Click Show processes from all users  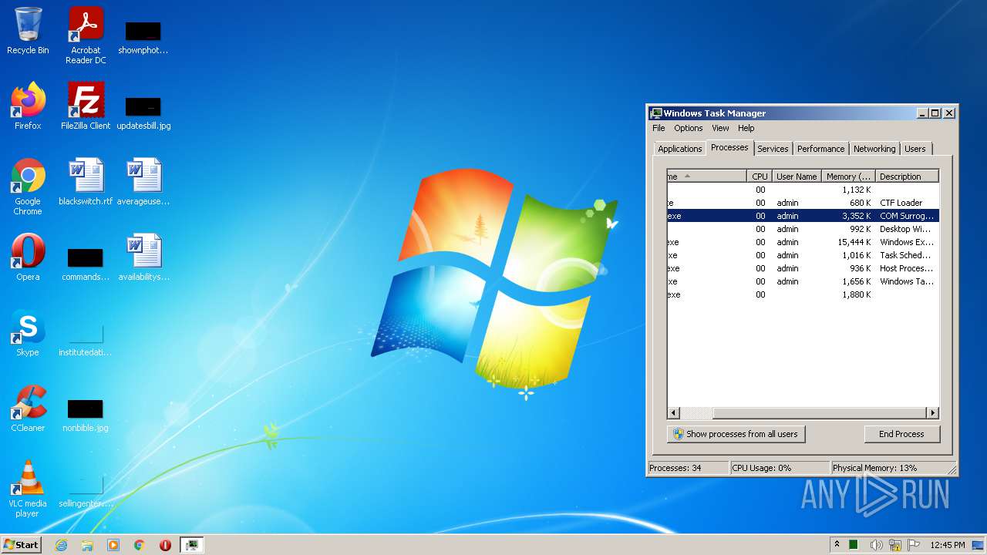coord(736,434)
